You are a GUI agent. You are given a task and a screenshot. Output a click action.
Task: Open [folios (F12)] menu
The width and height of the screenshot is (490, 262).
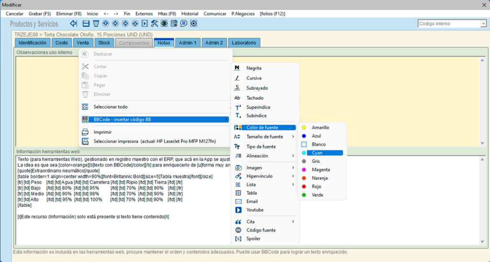point(272,14)
